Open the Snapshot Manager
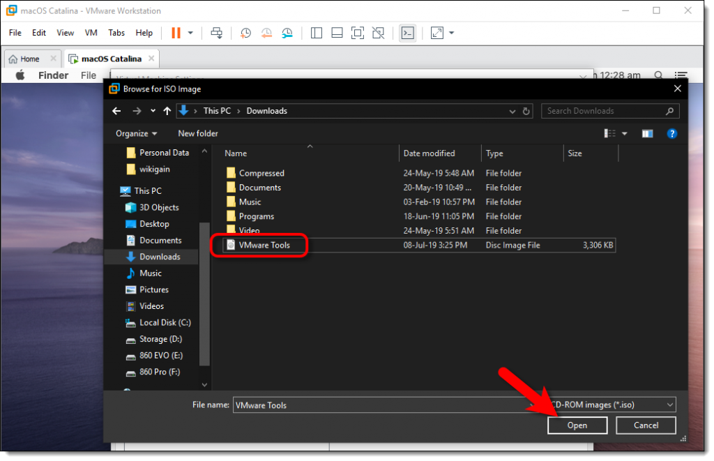 [x=287, y=32]
